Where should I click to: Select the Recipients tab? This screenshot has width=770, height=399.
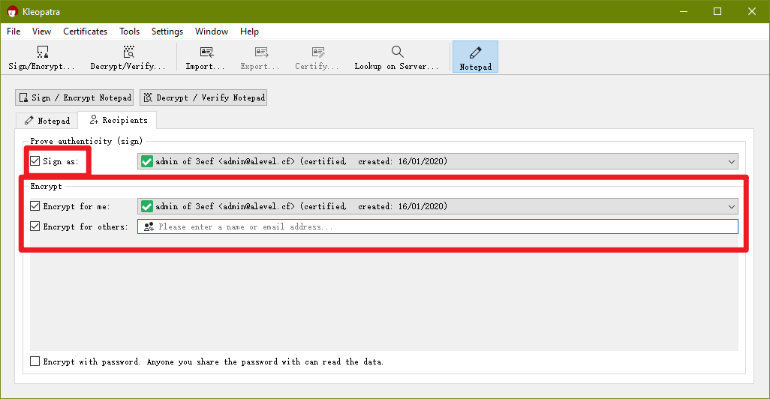click(118, 120)
